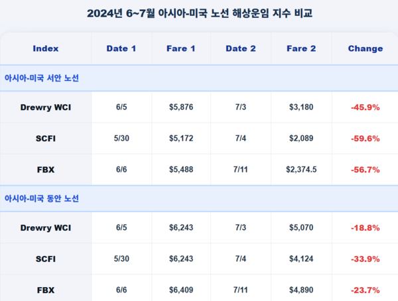Click the Fare 2 column header
This screenshot has width=398, height=301.
click(x=301, y=48)
